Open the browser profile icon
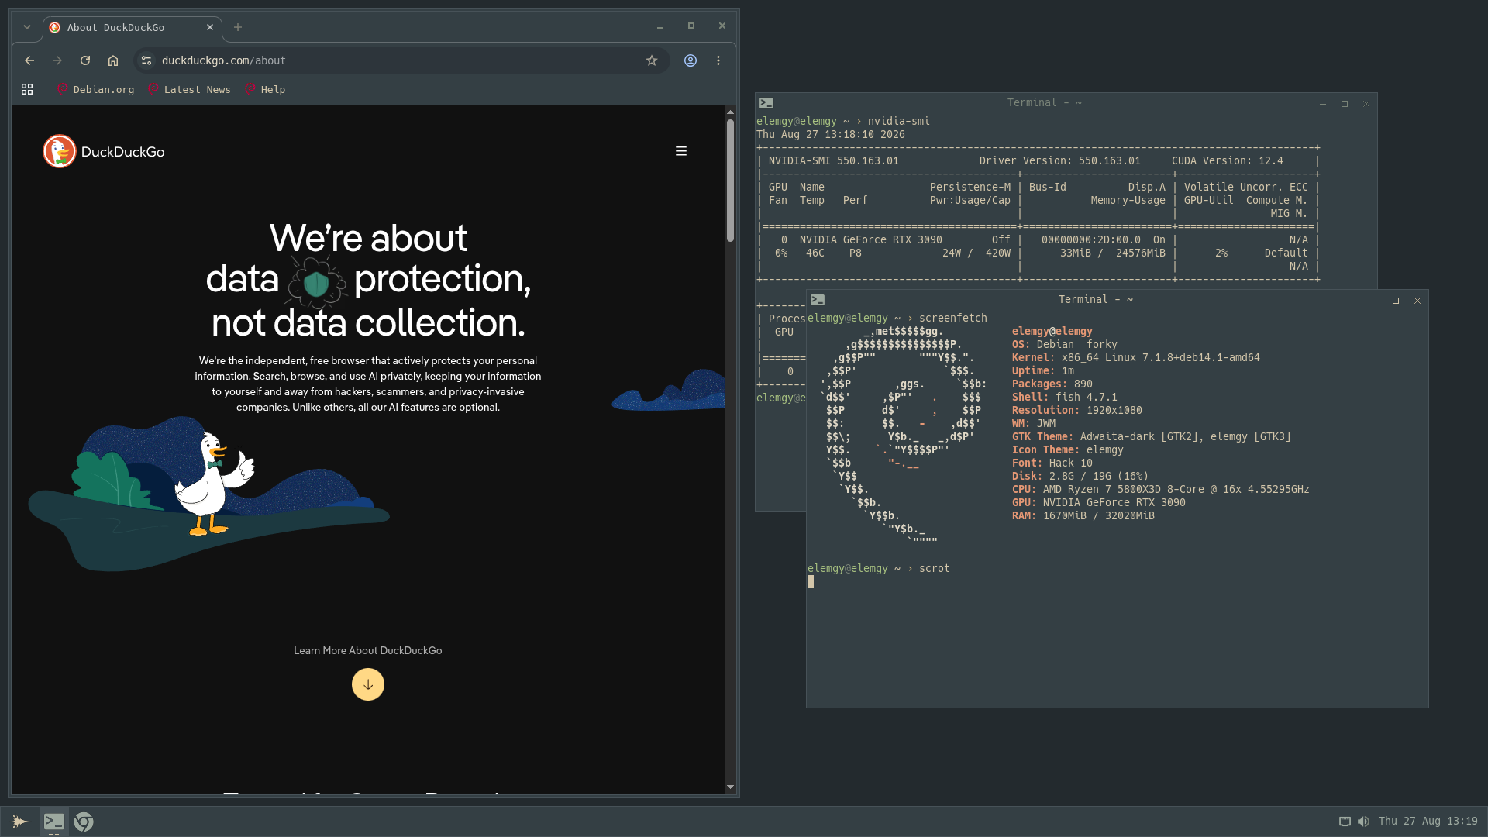Screen dimensions: 1488x837 (x=691, y=60)
